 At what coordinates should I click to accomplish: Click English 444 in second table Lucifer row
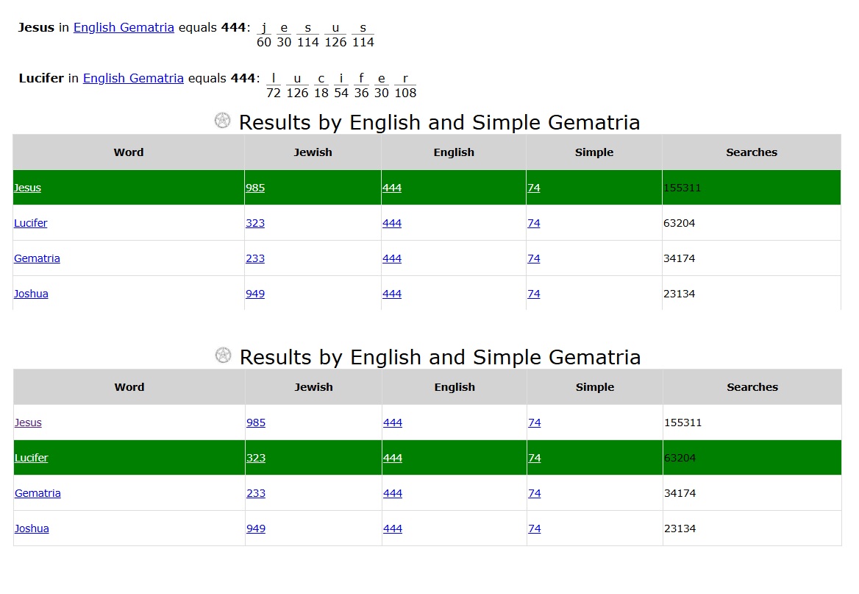pyautogui.click(x=393, y=458)
